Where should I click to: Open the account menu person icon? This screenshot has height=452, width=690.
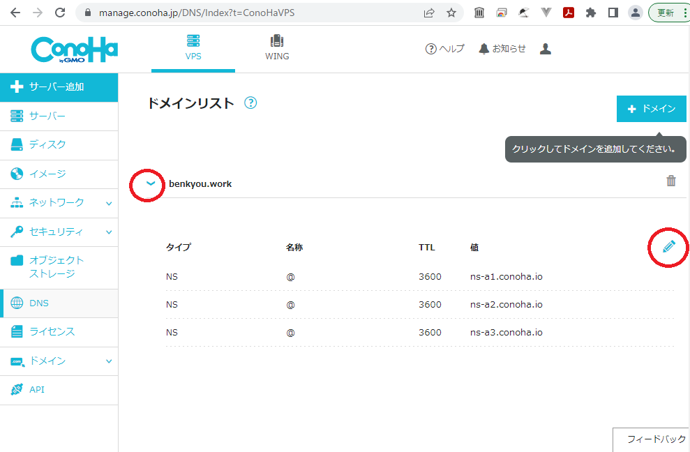tap(545, 49)
